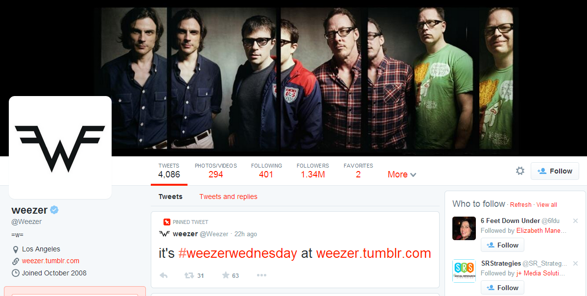Click the #weezerwednesday hashtag
The image size is (587, 296).
coord(238,253)
